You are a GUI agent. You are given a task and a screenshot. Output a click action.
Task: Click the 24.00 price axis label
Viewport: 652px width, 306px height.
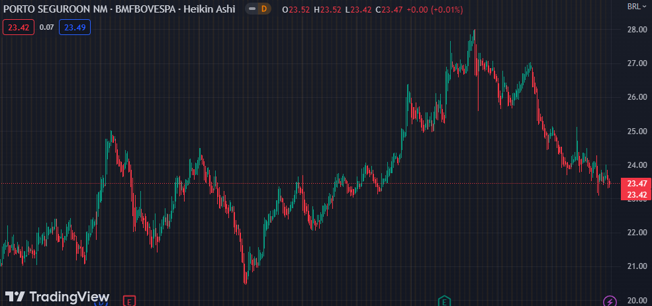[x=637, y=165]
